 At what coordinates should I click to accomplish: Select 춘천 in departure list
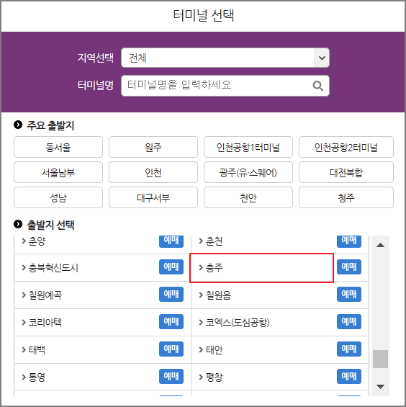(x=214, y=241)
